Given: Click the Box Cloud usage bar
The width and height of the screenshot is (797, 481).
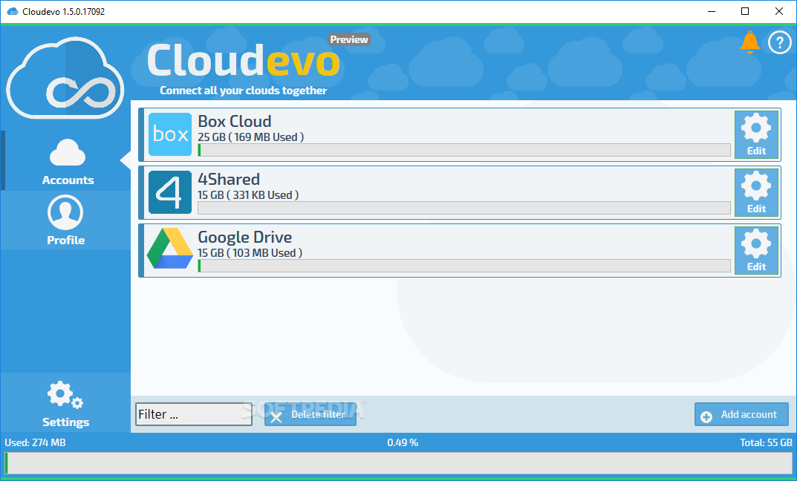Looking at the screenshot, I should pos(464,150).
